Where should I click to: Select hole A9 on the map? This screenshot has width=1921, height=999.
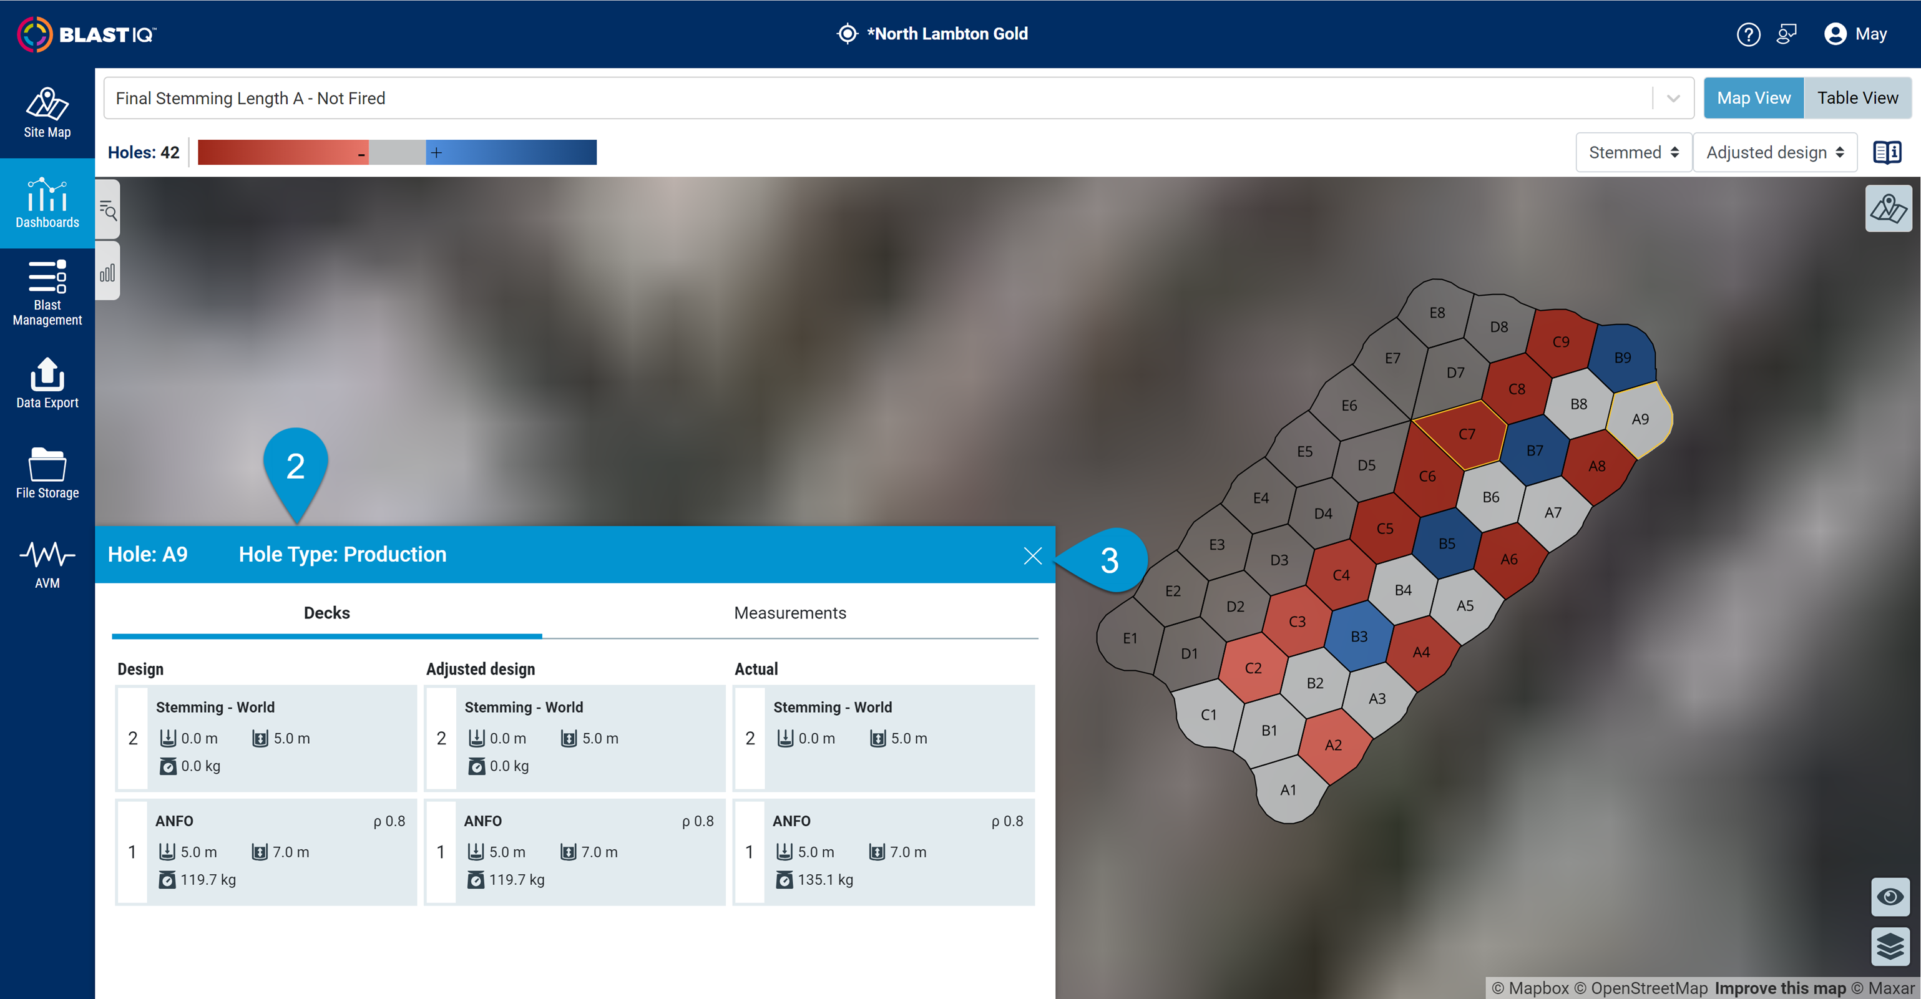click(1640, 419)
